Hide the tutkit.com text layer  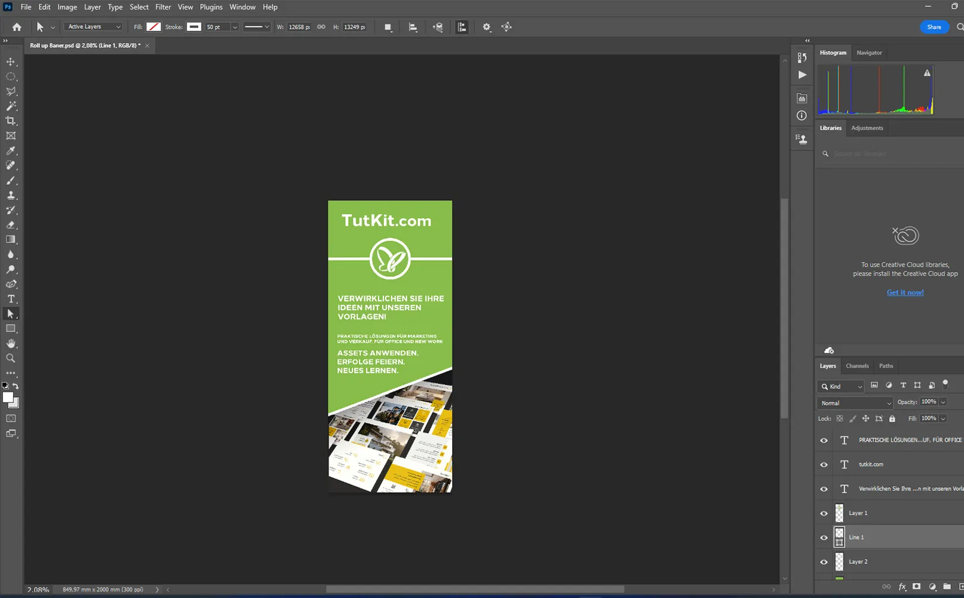pyautogui.click(x=824, y=465)
